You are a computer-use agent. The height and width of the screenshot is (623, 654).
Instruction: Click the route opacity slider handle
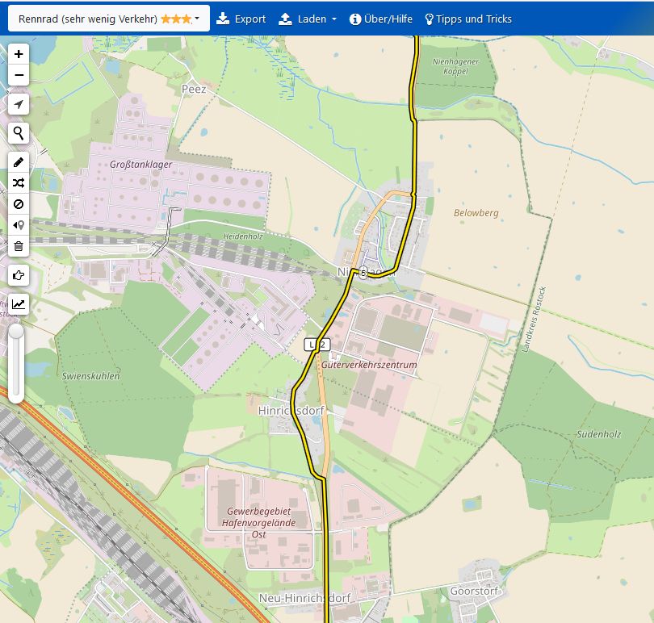[x=15, y=331]
